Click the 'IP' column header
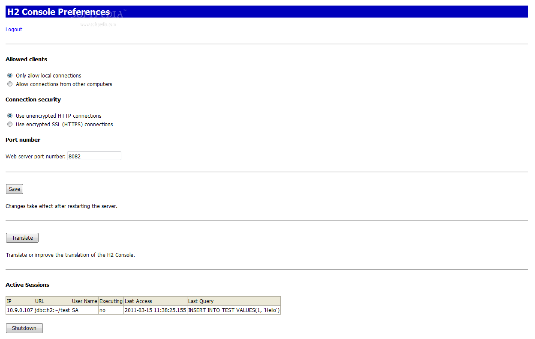The width and height of the screenshot is (535, 339). pos(20,301)
